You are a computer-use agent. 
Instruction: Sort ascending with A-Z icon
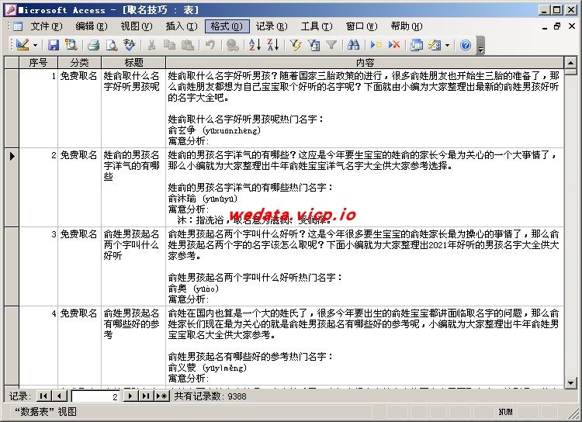pyautogui.click(x=255, y=45)
